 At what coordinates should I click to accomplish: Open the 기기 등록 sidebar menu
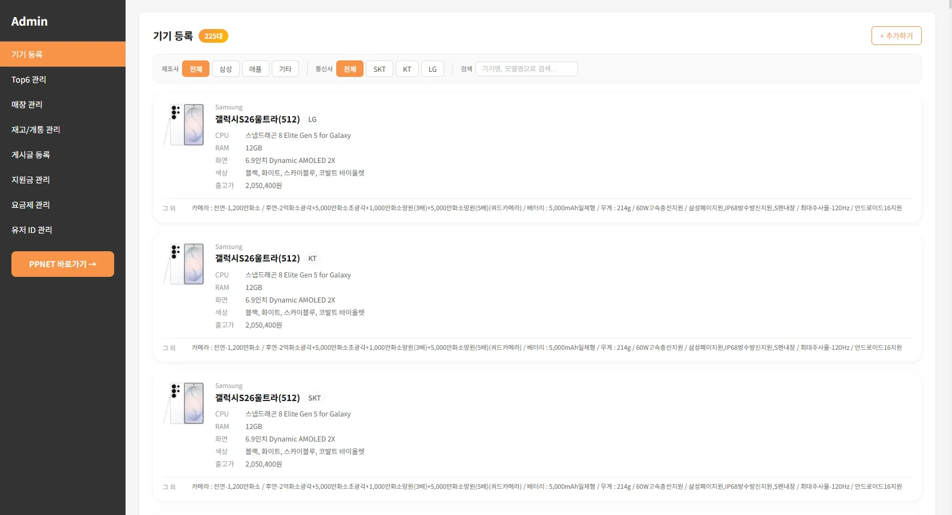(x=63, y=54)
